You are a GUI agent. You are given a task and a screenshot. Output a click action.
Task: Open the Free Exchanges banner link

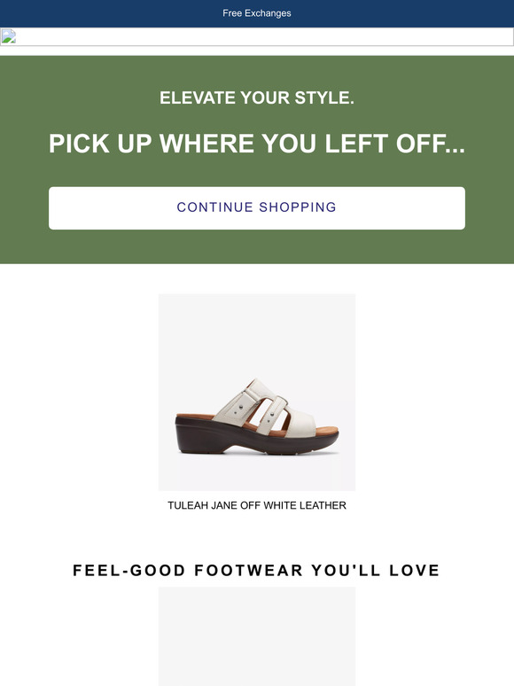point(257,13)
